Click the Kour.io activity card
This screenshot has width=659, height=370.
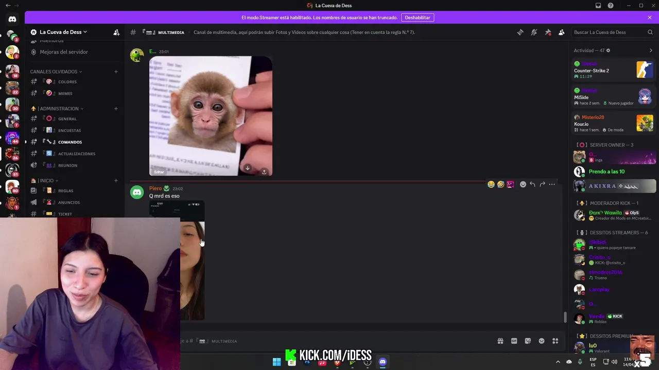pyautogui.click(x=614, y=123)
